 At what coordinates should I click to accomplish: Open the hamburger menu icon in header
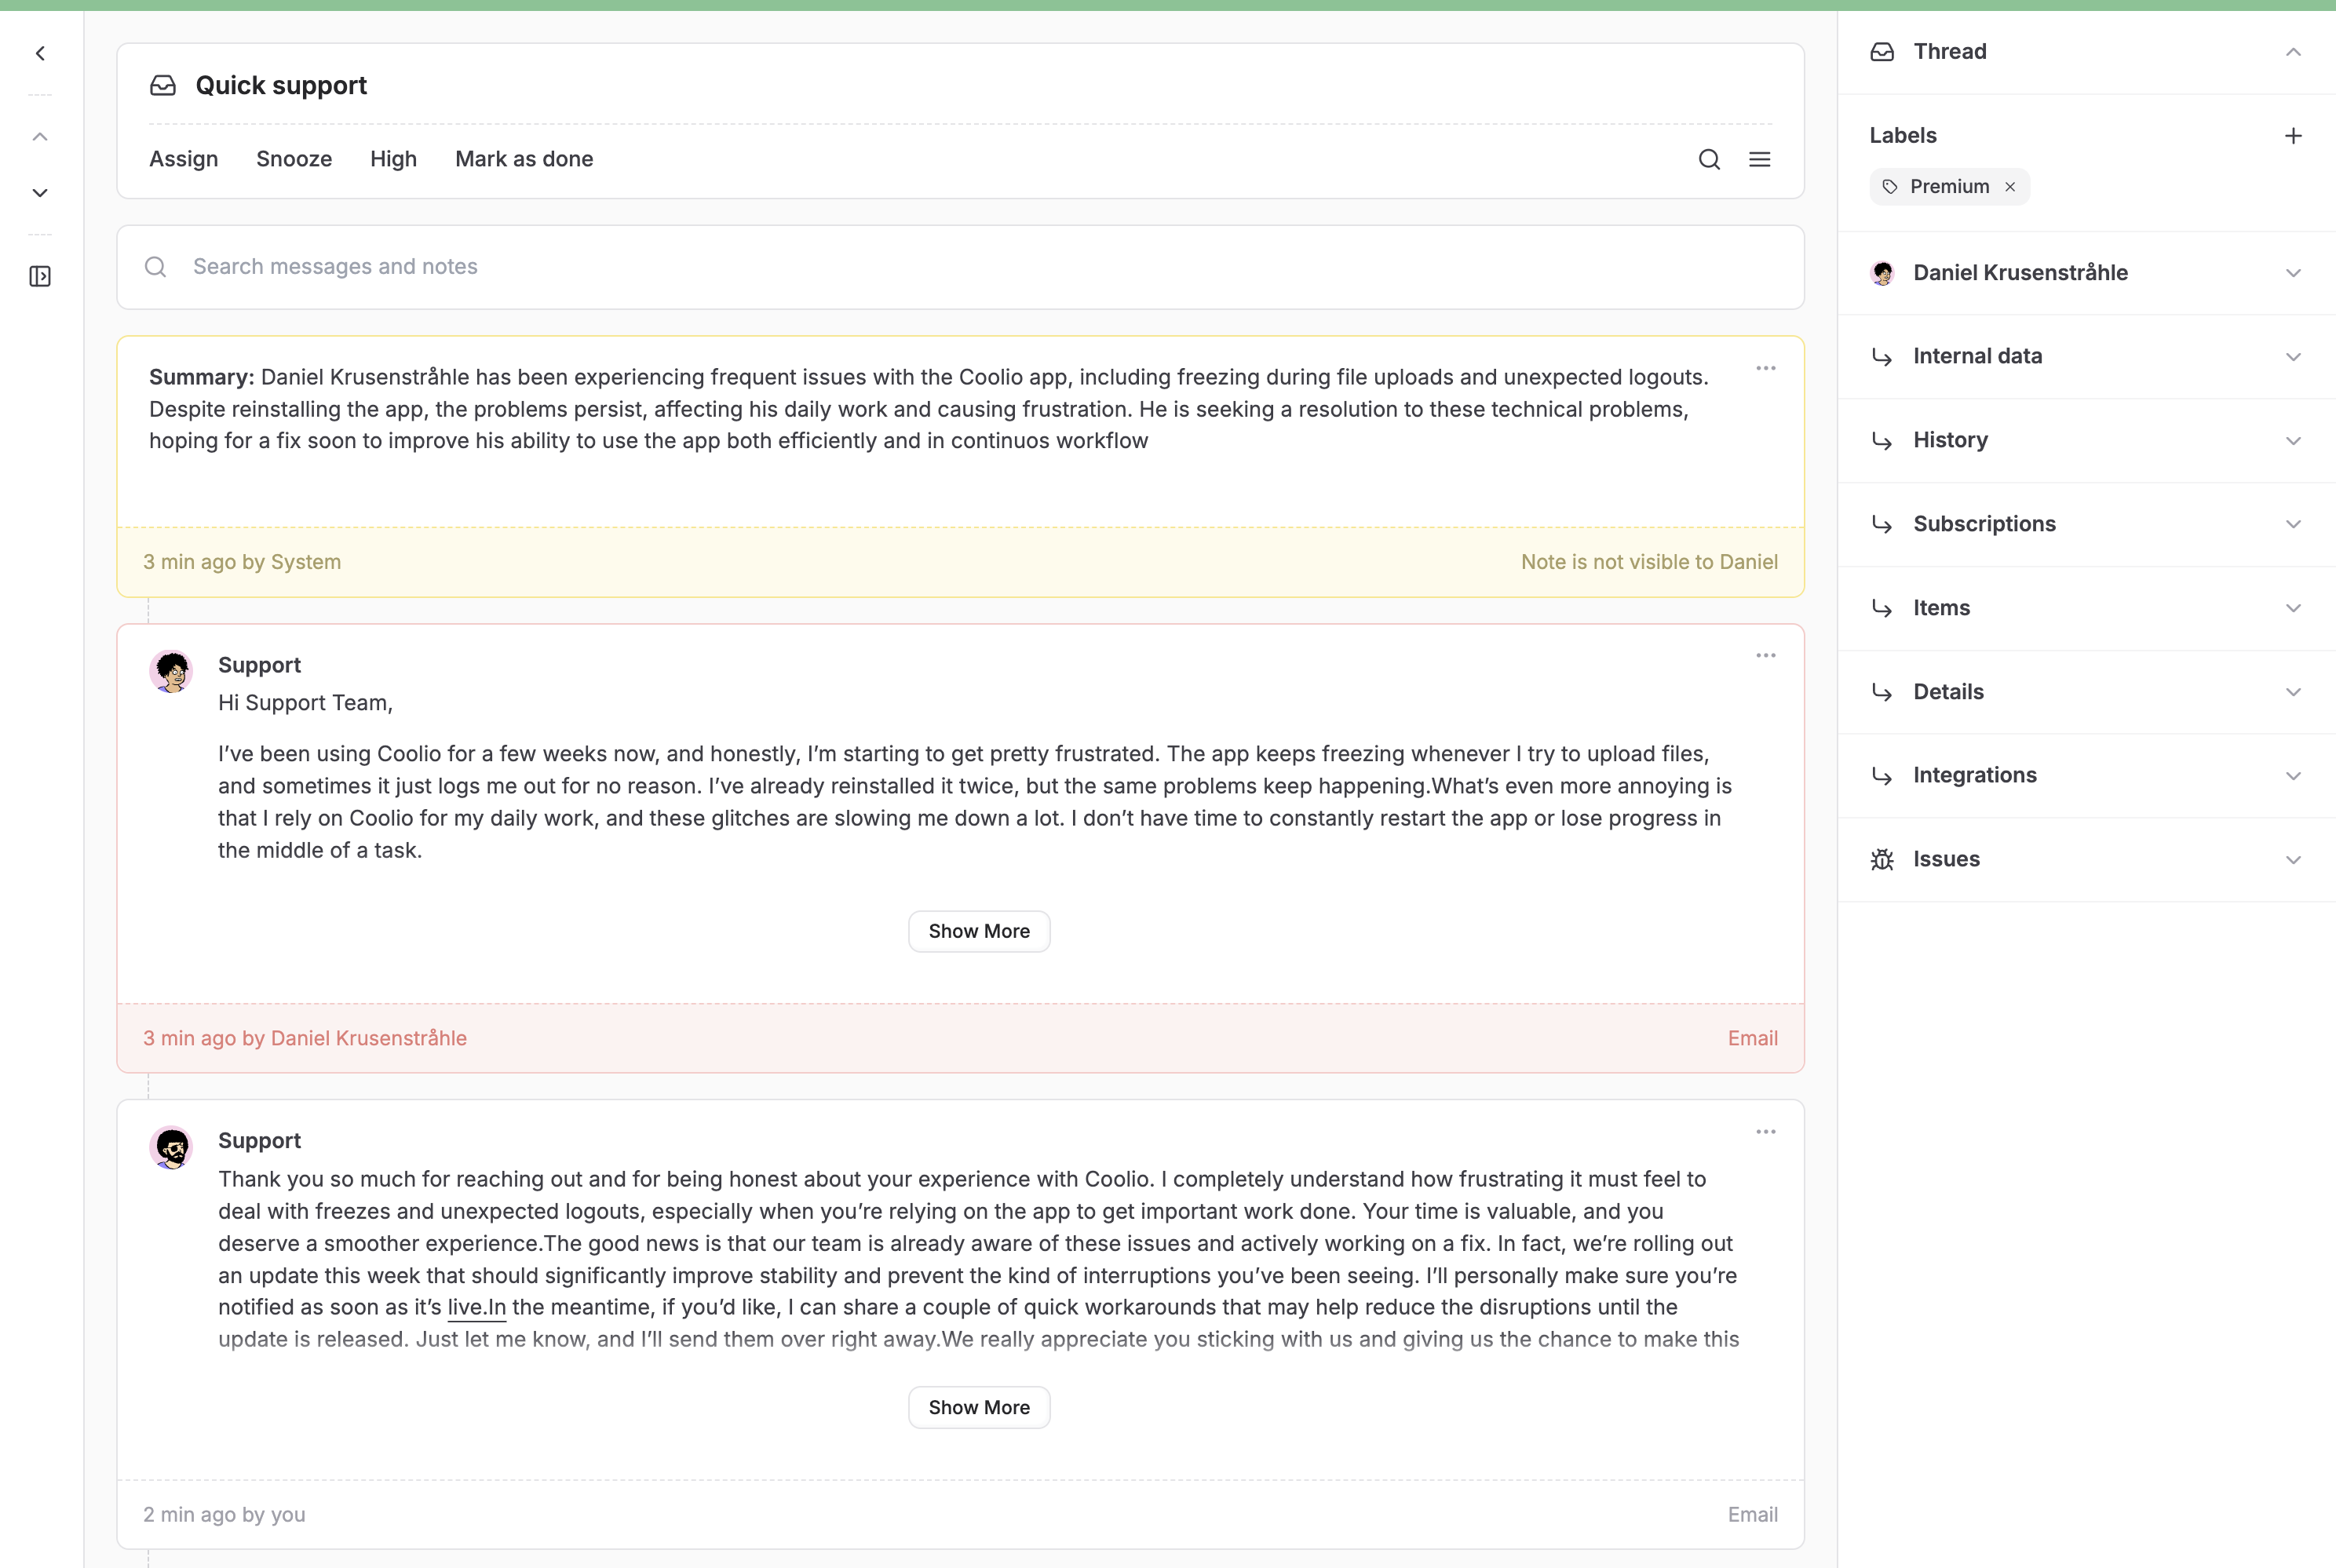[x=1759, y=159]
